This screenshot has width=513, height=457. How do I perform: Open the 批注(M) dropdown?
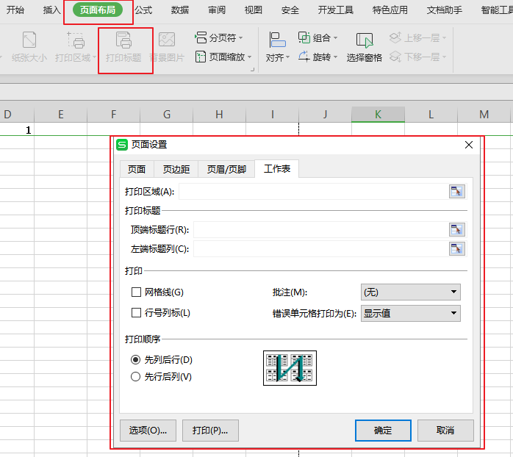pyautogui.click(x=411, y=292)
